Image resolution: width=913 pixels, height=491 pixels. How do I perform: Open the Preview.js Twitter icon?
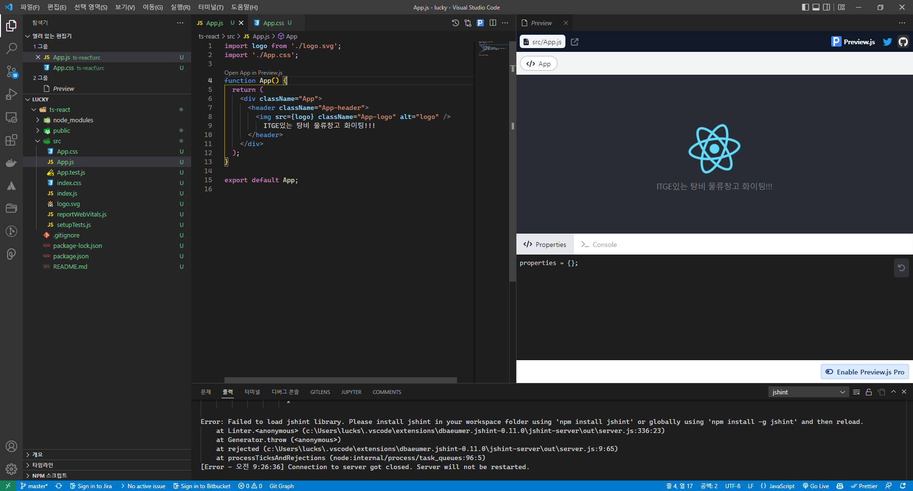pyautogui.click(x=887, y=42)
